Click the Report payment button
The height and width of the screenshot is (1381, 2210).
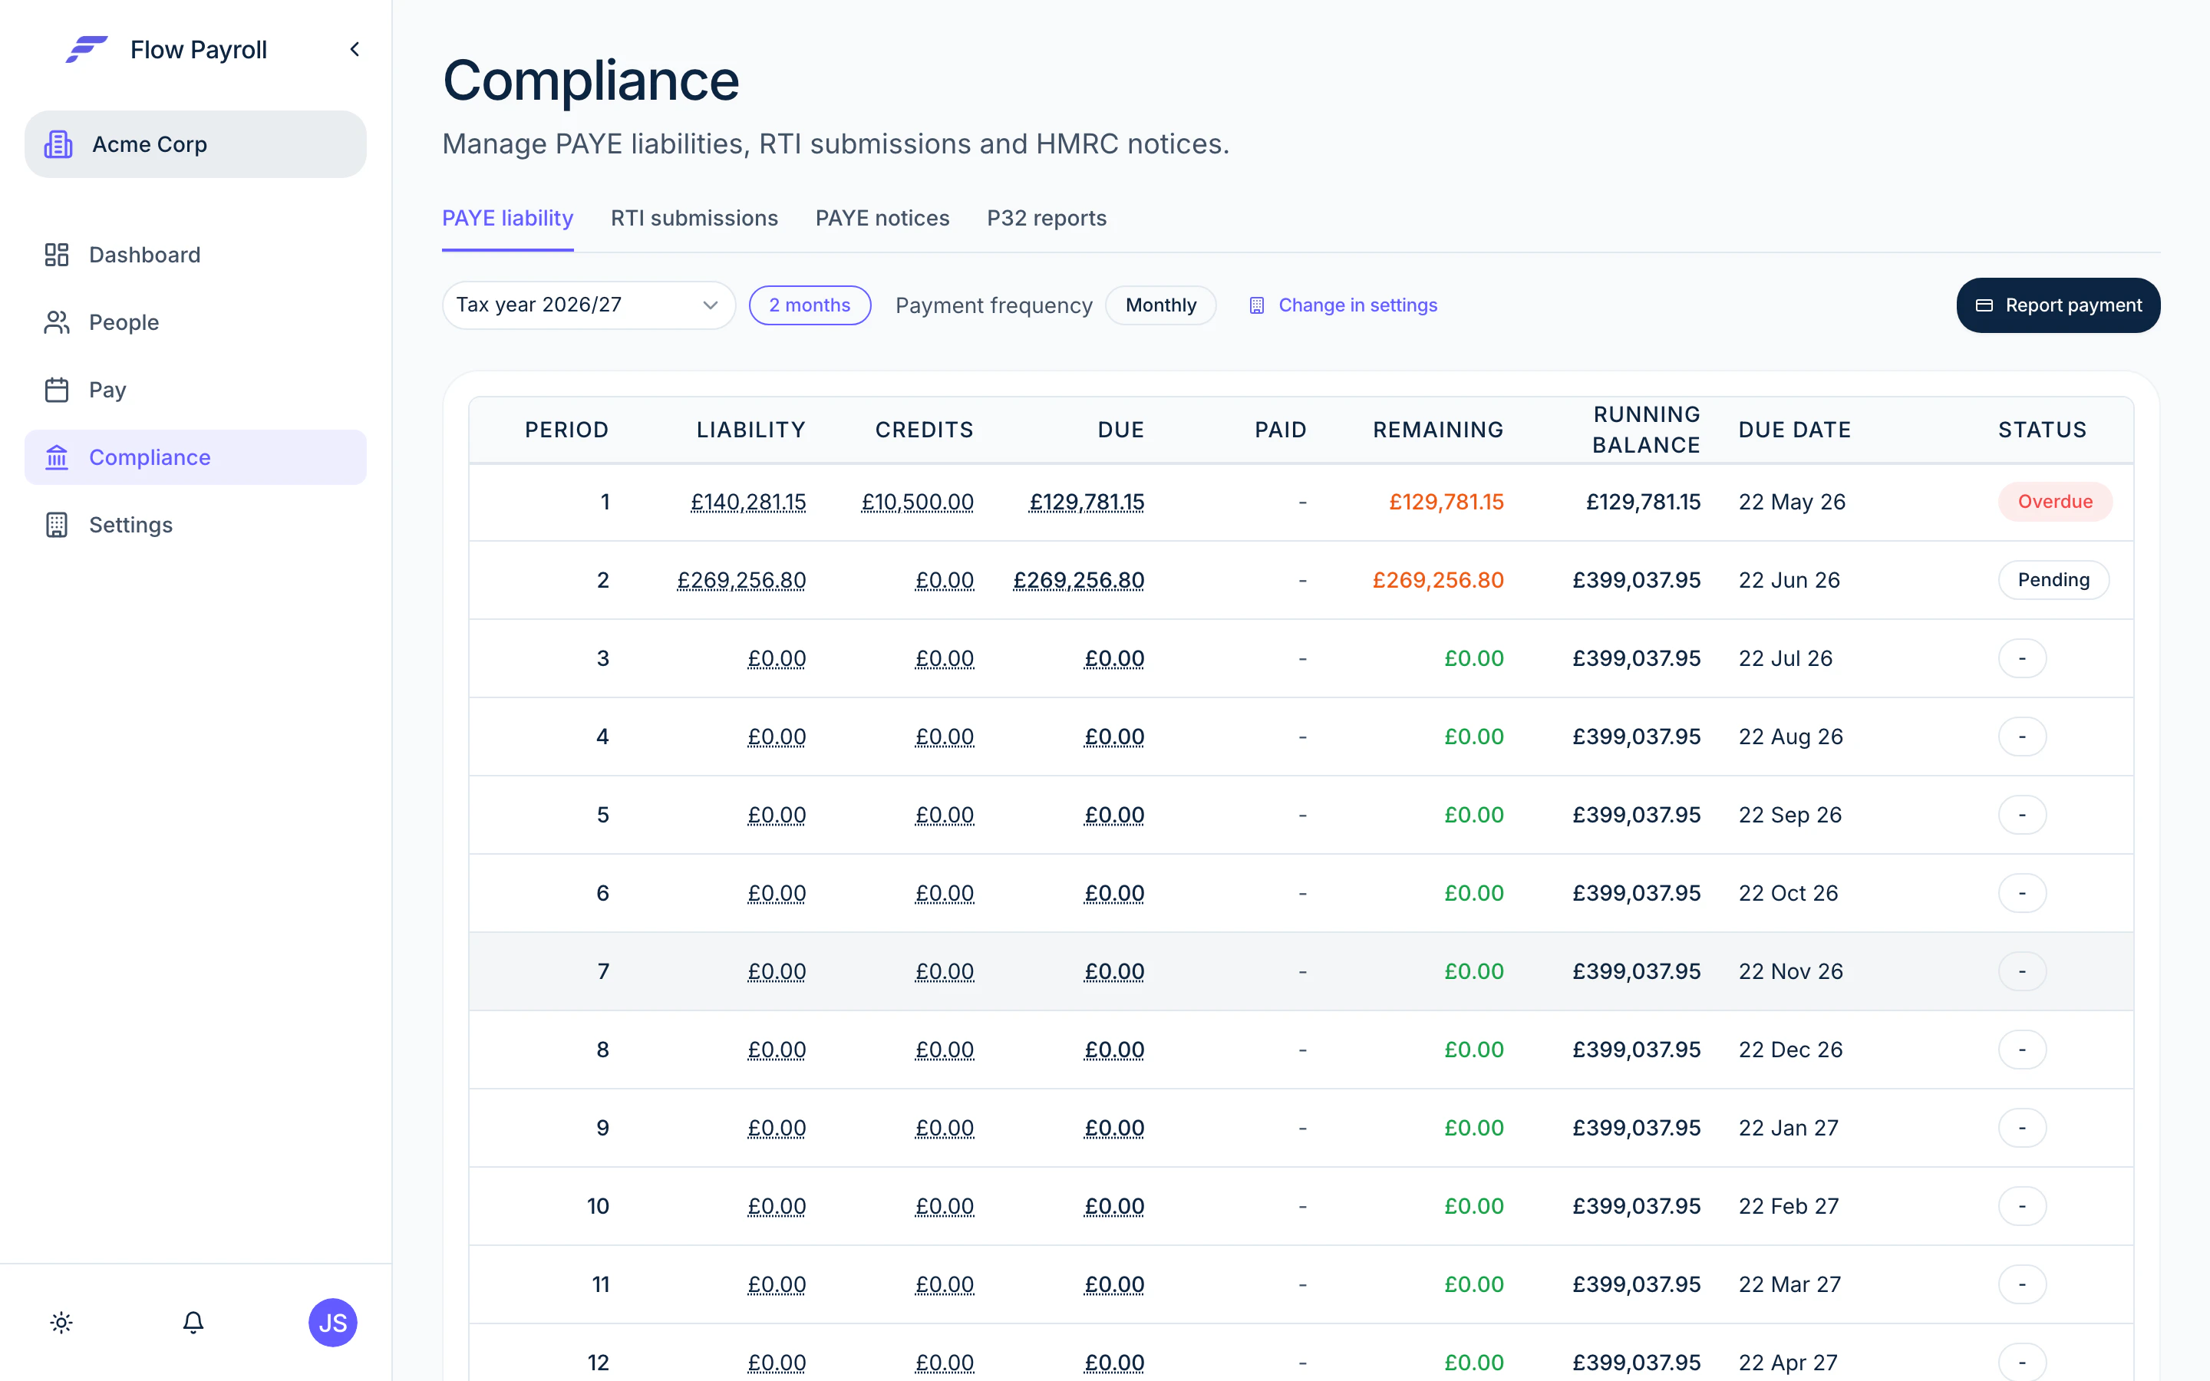(x=2058, y=305)
